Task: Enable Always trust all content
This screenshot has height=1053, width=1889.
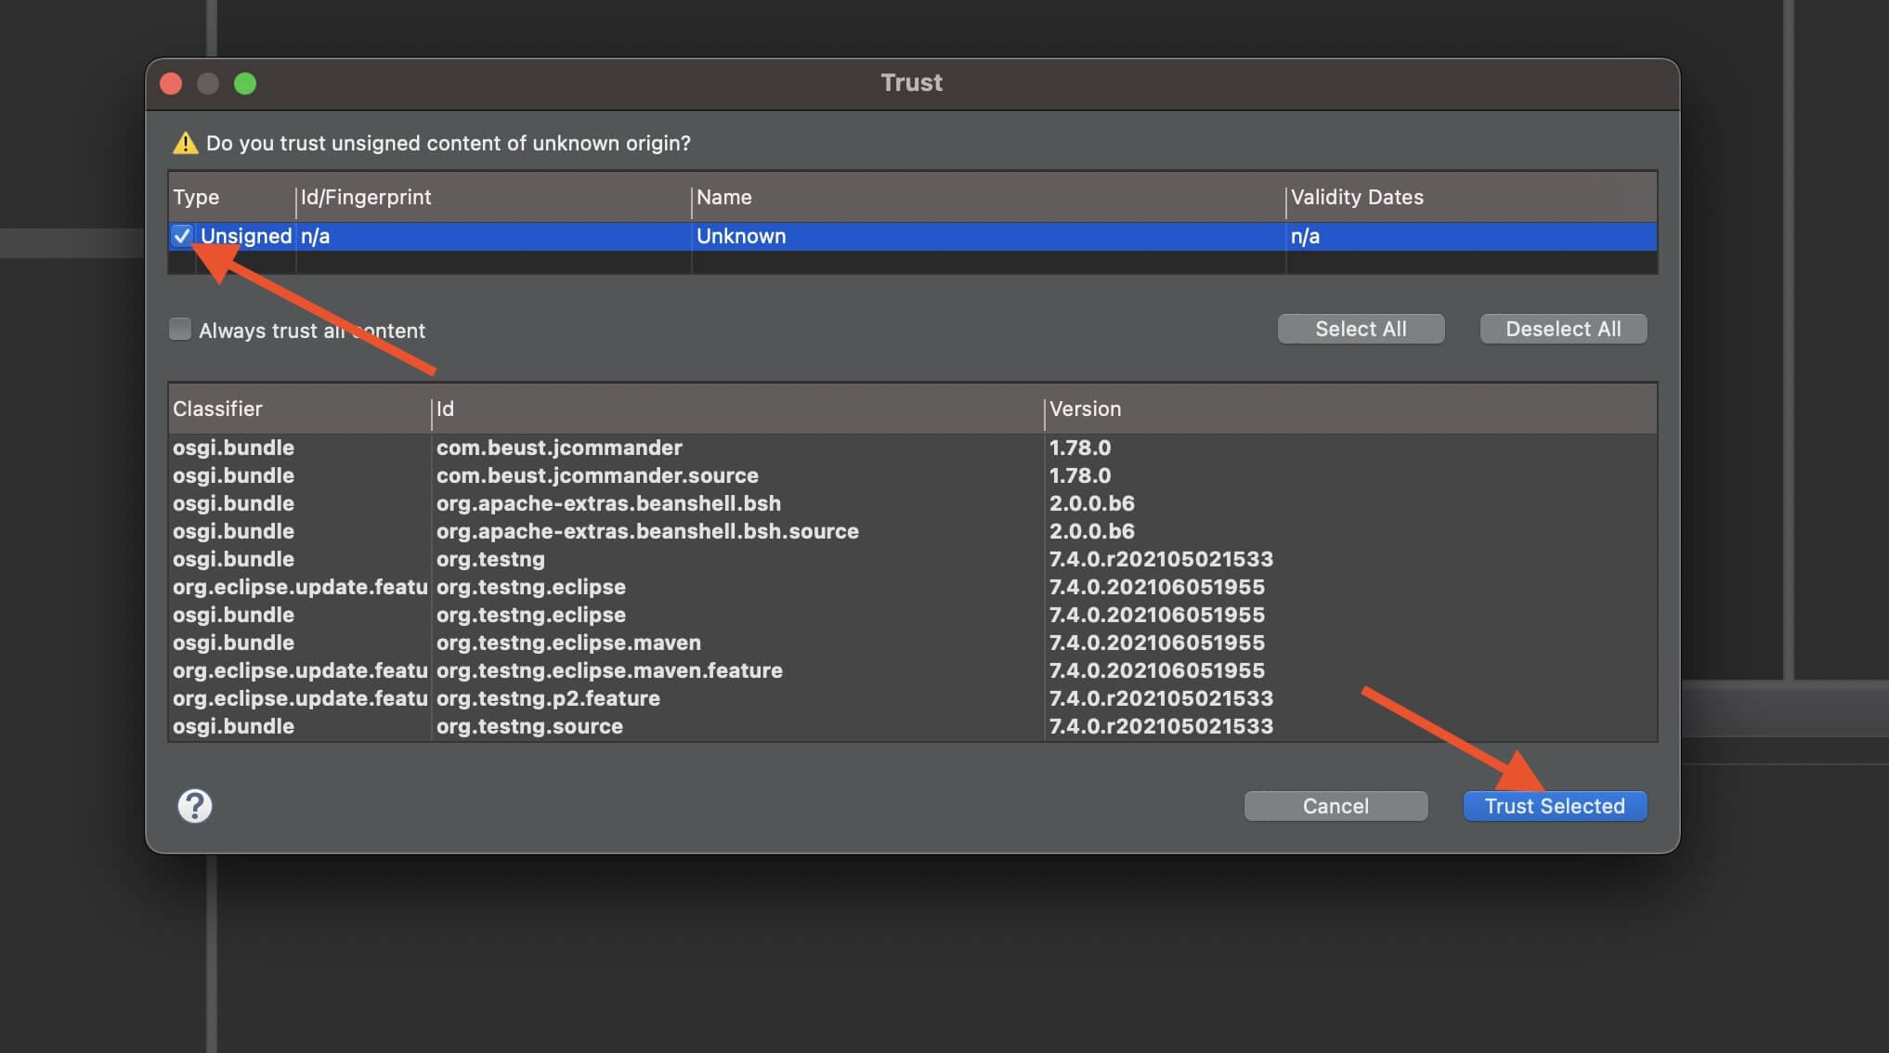Action: tap(180, 329)
